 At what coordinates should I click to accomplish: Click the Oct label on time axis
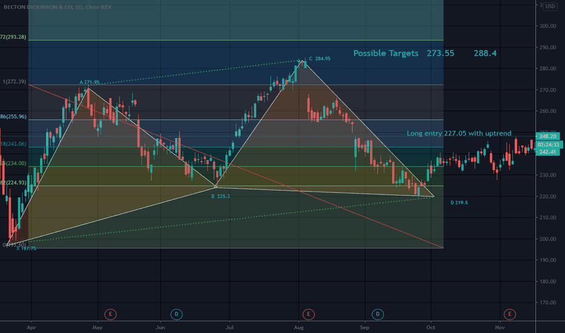point(430,328)
